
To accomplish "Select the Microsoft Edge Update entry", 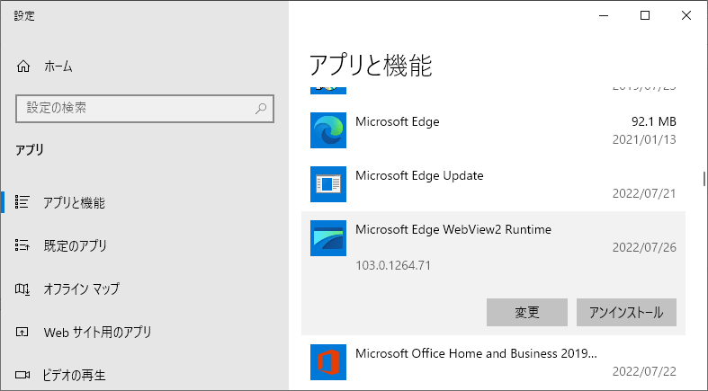I will (x=493, y=184).
